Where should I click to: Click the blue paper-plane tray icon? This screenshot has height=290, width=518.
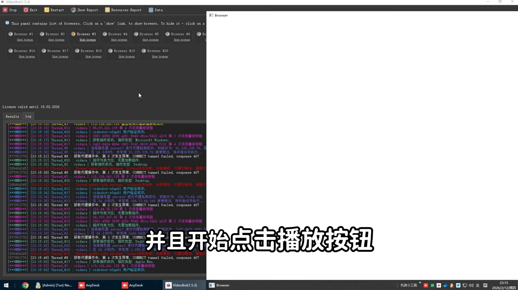pos(458,286)
